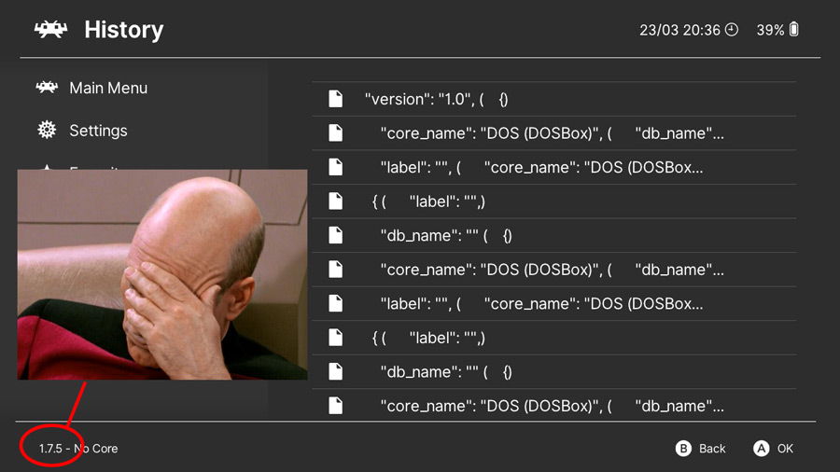
Task: Click file icon of second "core_name" row
Action: tap(336, 270)
